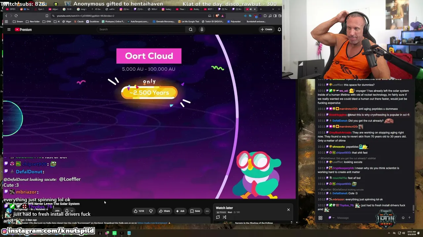
Task: Like the video with 131K likes
Action: (138, 211)
